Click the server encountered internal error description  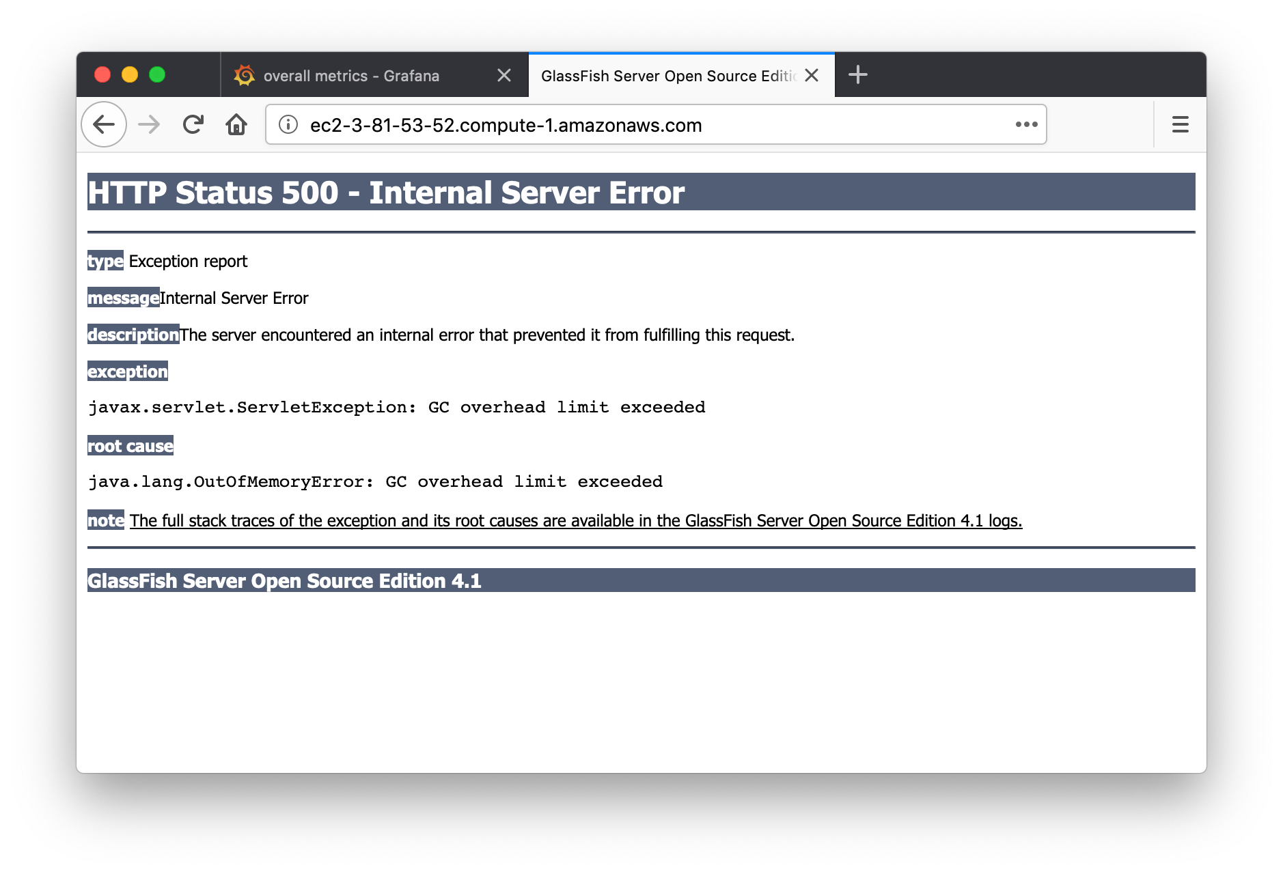coord(487,335)
